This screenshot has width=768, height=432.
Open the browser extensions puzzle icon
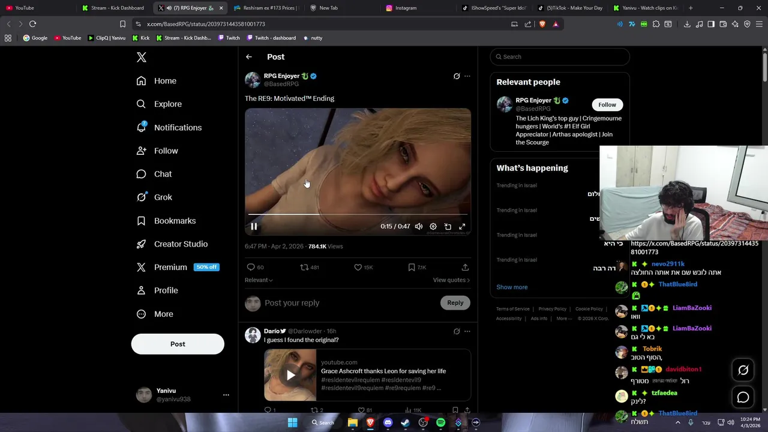tap(656, 24)
